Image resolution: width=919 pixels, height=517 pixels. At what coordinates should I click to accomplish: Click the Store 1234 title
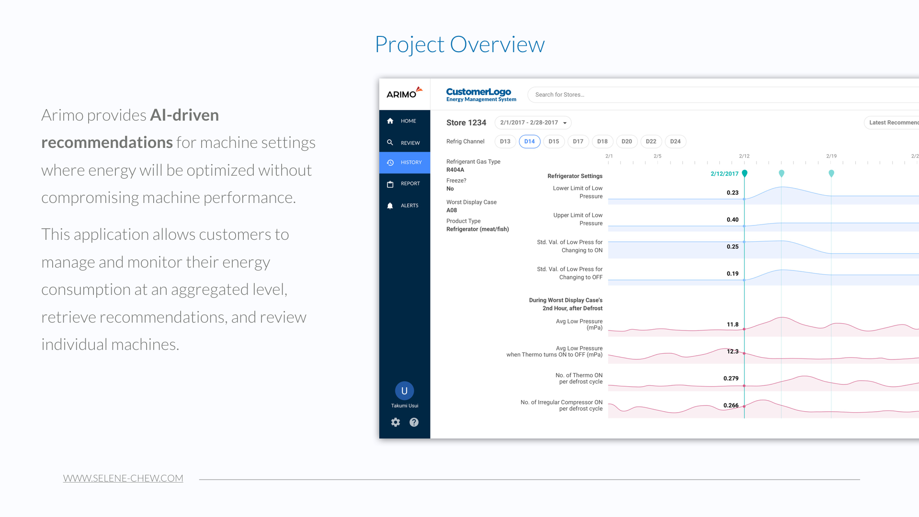(x=466, y=123)
